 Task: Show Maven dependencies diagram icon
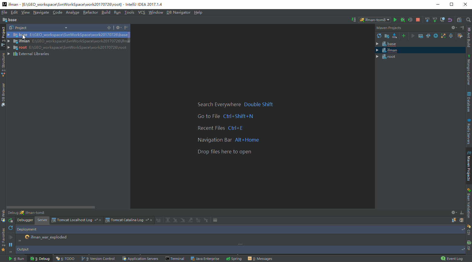[443, 36]
